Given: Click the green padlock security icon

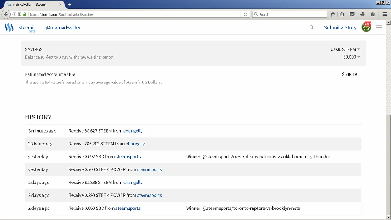Looking at the screenshot, I should click(25, 14).
